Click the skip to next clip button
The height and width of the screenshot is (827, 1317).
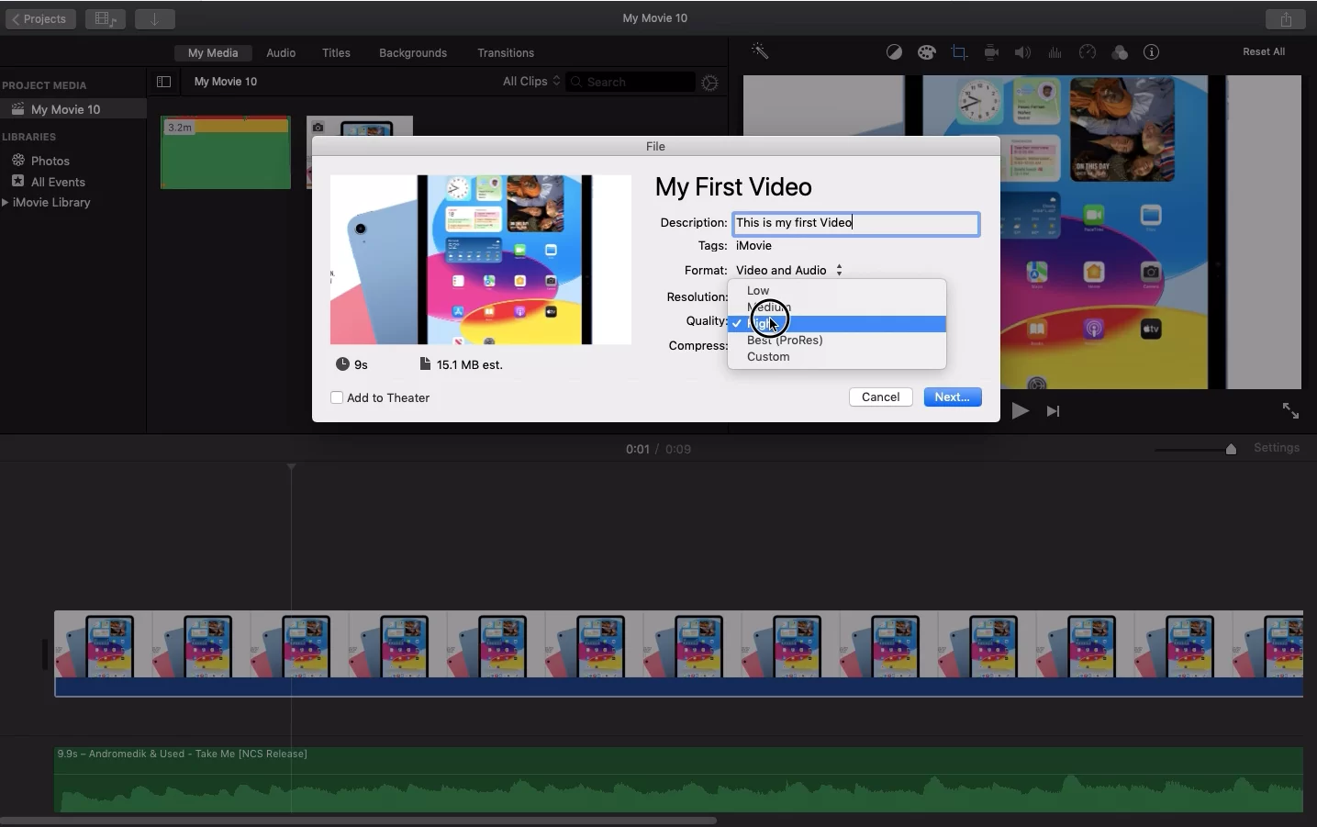tap(1053, 411)
